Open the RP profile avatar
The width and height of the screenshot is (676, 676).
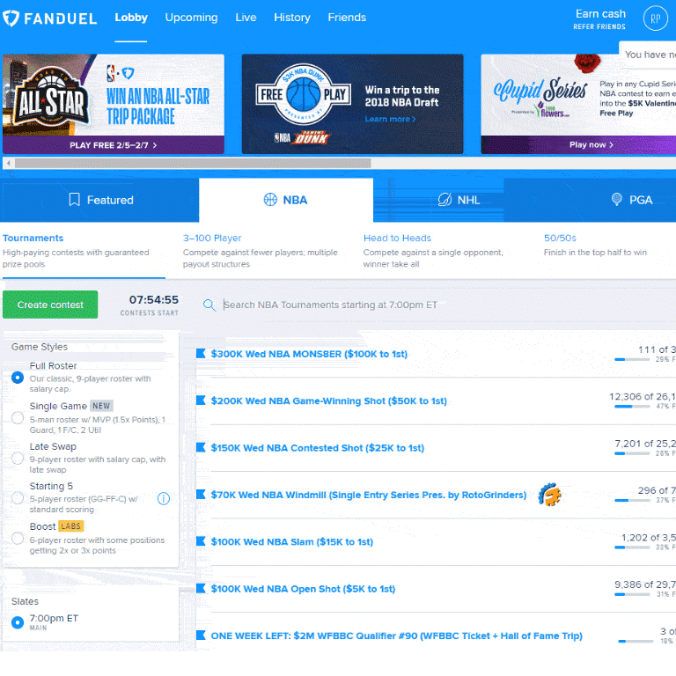tap(655, 18)
